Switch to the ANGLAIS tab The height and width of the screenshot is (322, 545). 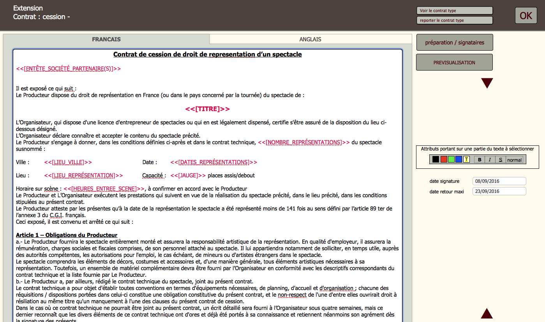point(310,39)
